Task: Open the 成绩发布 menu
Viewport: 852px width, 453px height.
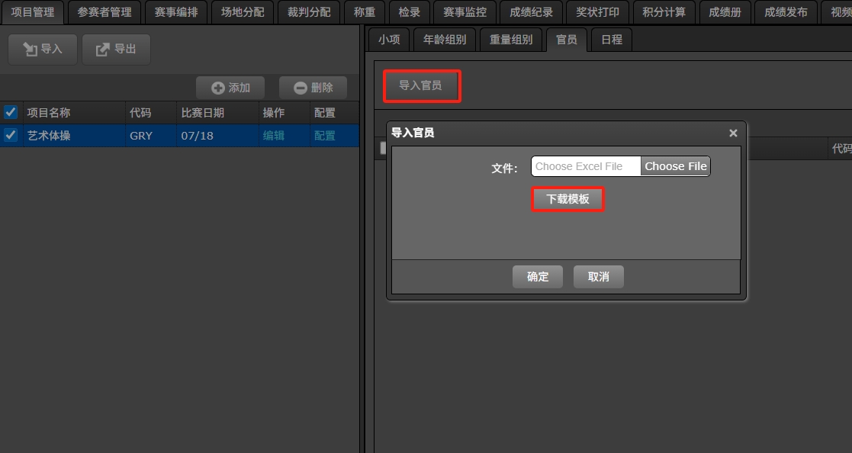Action: pos(785,11)
